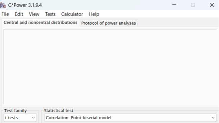
Task: Open the Tests menu
Action: click(x=50, y=14)
